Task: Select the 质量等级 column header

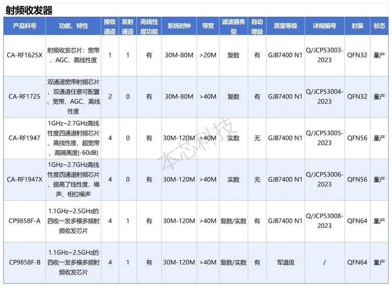Action: pos(285,26)
